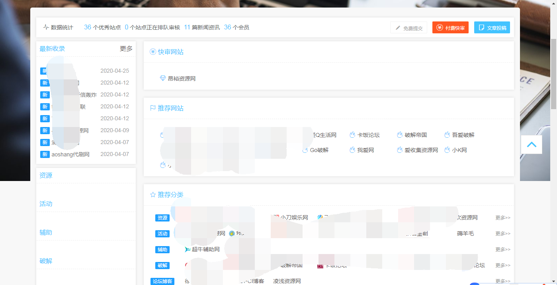Select the 辅助 category in sidebar
This screenshot has width=557, height=285.
pos(46,232)
